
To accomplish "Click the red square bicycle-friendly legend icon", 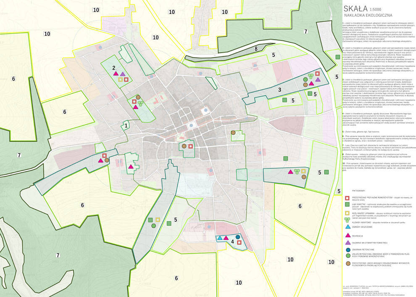I will pos(347,197).
